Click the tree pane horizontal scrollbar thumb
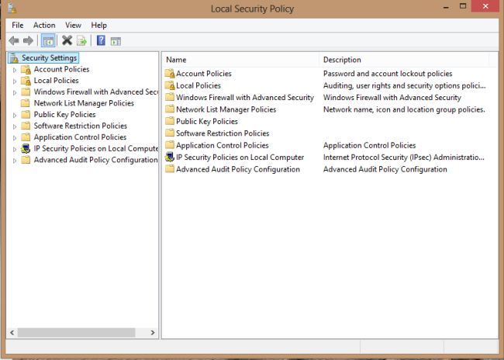Screen dimensions: 504x360 coord(77,333)
